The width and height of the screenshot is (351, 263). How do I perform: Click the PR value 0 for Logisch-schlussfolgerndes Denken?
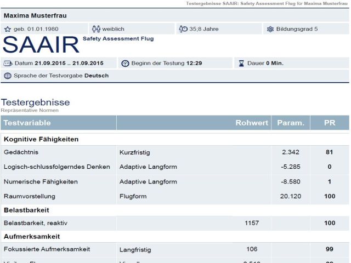point(330,167)
